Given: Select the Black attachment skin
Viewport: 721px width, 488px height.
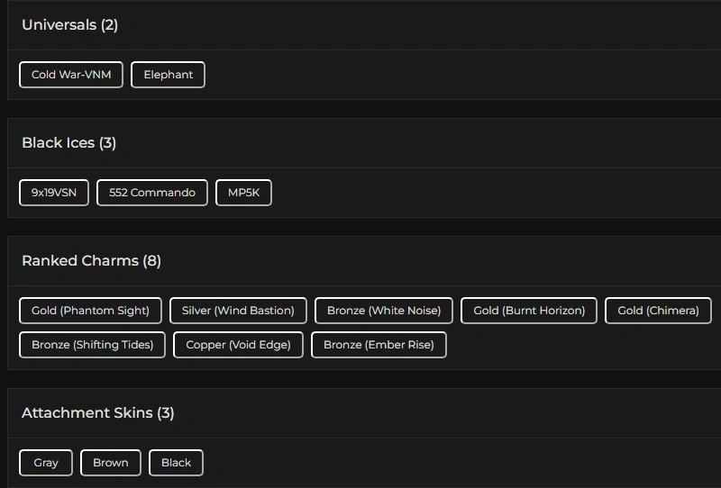Looking at the screenshot, I should click(x=176, y=463).
